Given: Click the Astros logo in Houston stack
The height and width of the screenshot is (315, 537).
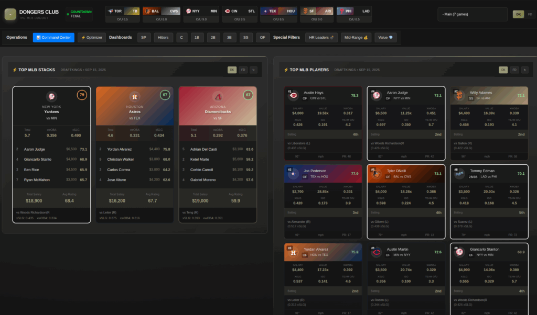Looking at the screenshot, I should 134,96.
